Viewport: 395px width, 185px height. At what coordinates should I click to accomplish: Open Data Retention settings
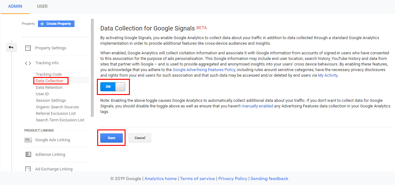(x=49, y=88)
